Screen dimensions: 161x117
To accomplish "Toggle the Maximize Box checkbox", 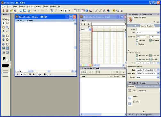I will pos(137,56).
